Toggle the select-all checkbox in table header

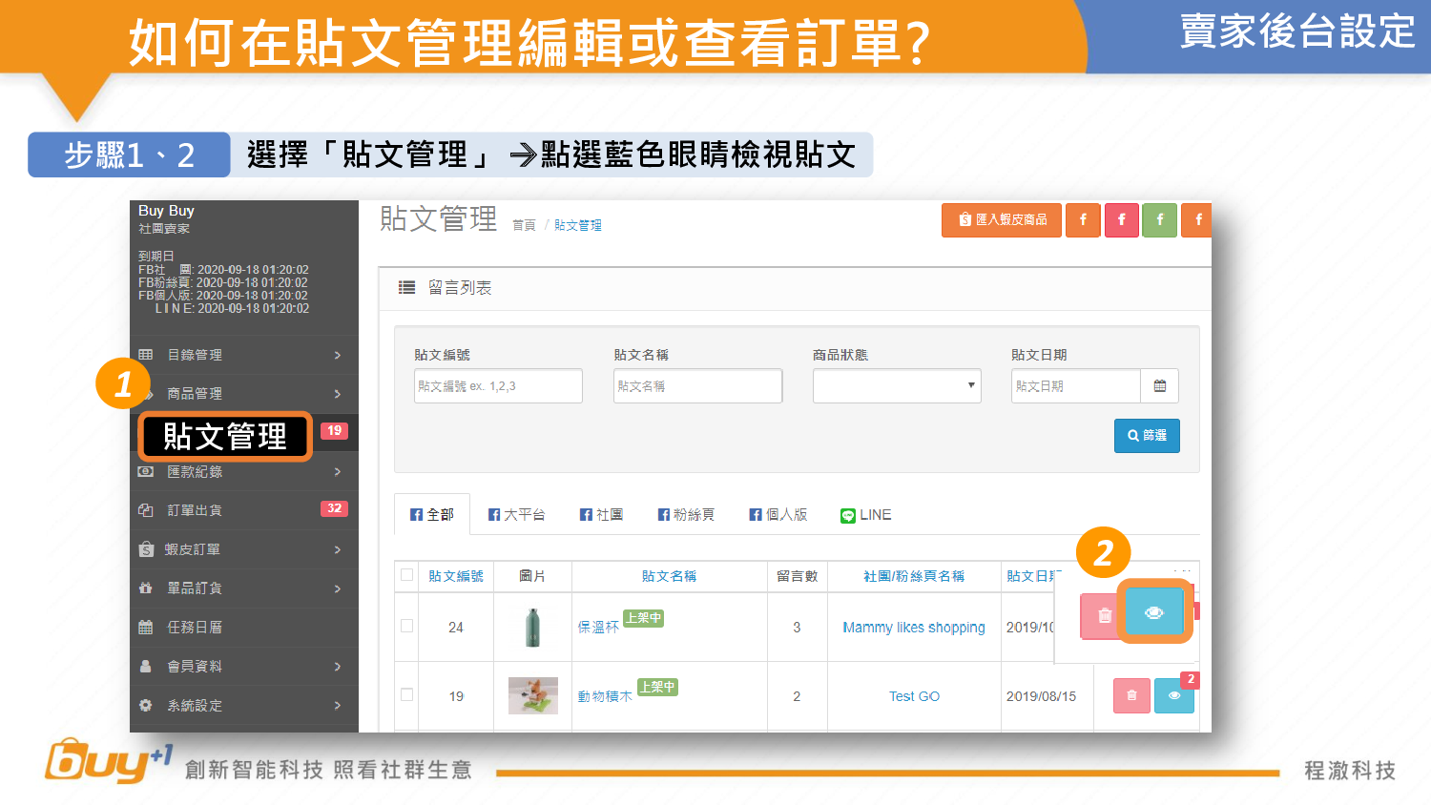point(407,575)
